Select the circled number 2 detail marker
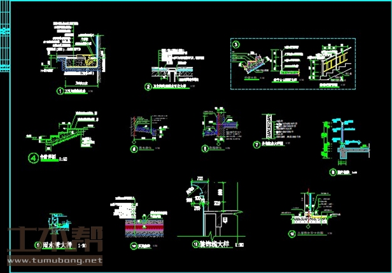 (x=148, y=87)
